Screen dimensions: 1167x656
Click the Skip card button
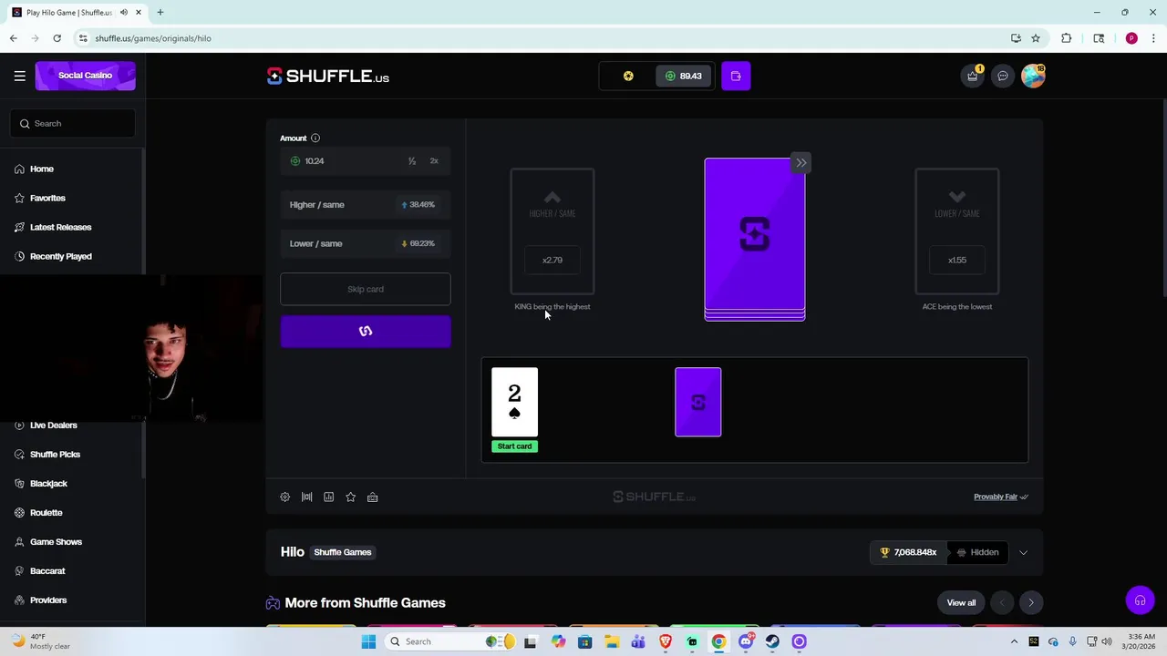[366, 289]
